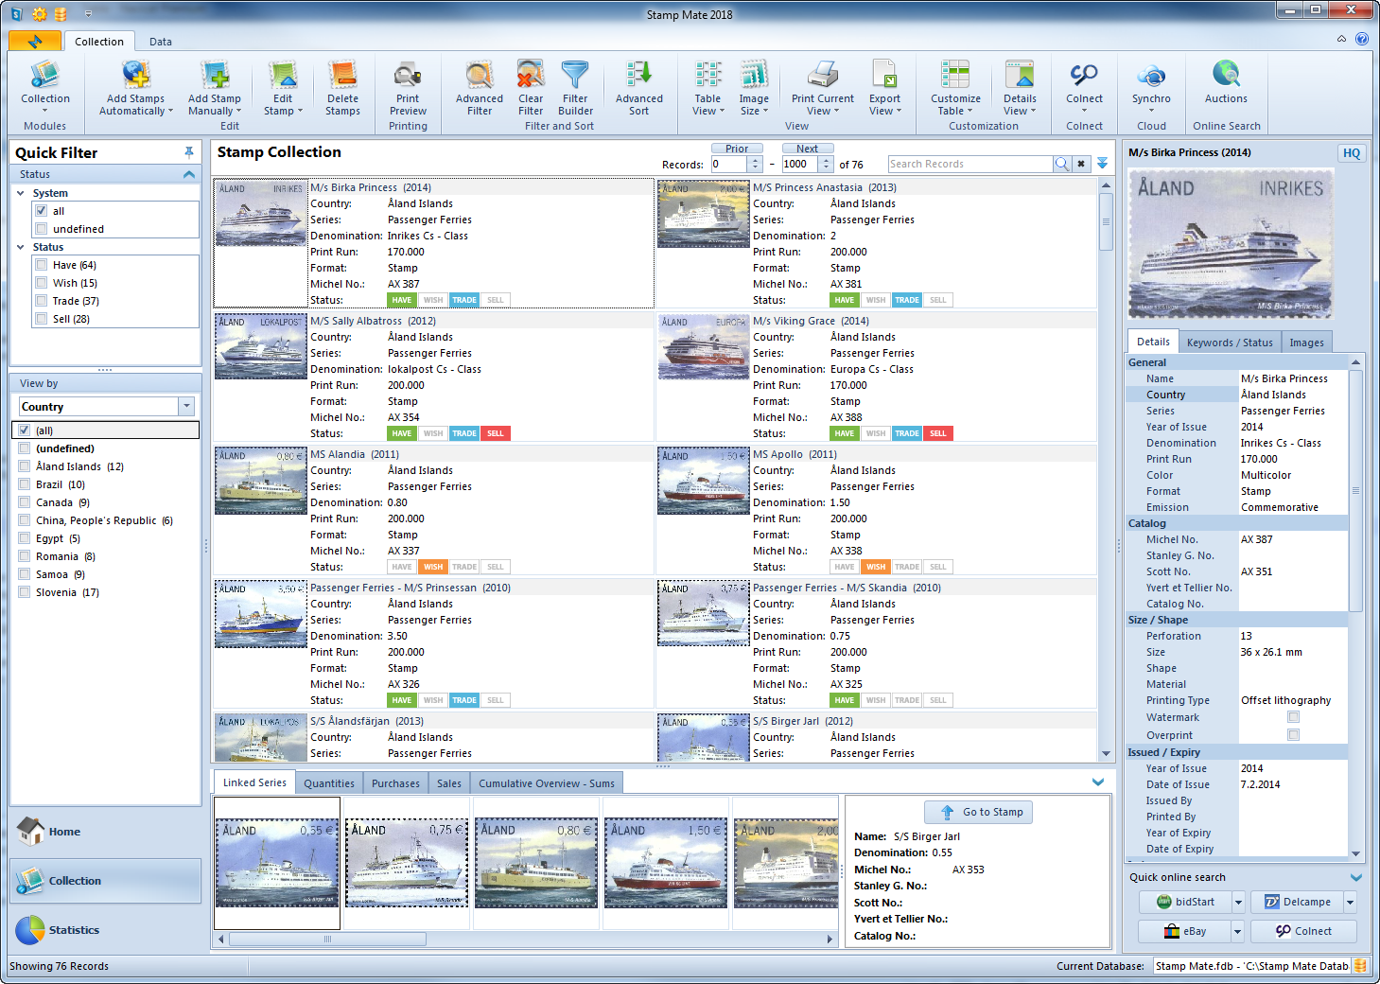1380x984 pixels.
Task: Click the linked series horizontal scrollbar
Action: (327, 940)
